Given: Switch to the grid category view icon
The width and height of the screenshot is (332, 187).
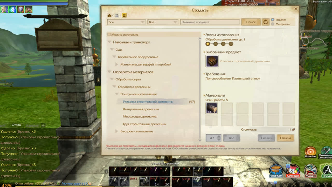Looking at the screenshot, I should coord(117,15).
